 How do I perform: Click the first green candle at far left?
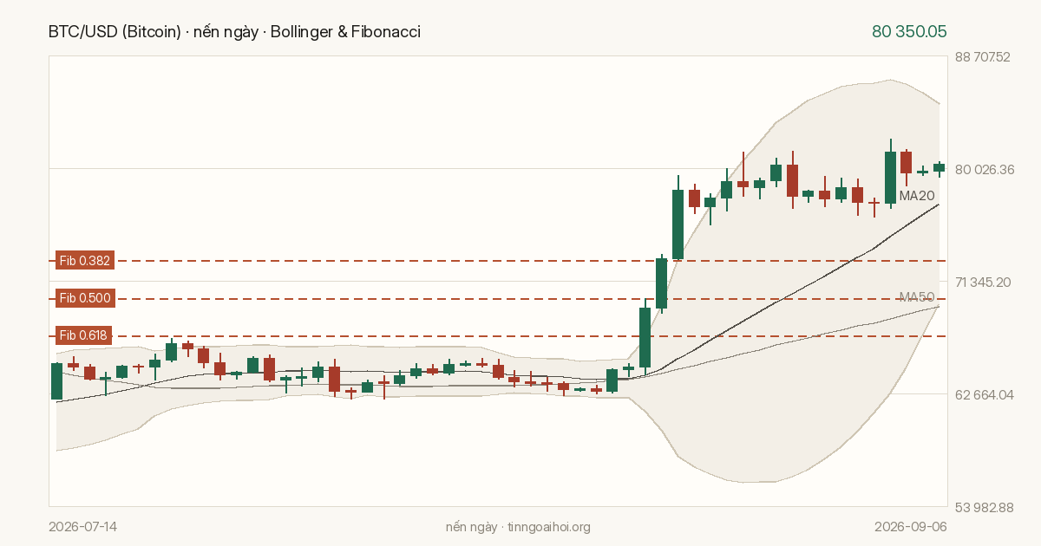(x=56, y=381)
